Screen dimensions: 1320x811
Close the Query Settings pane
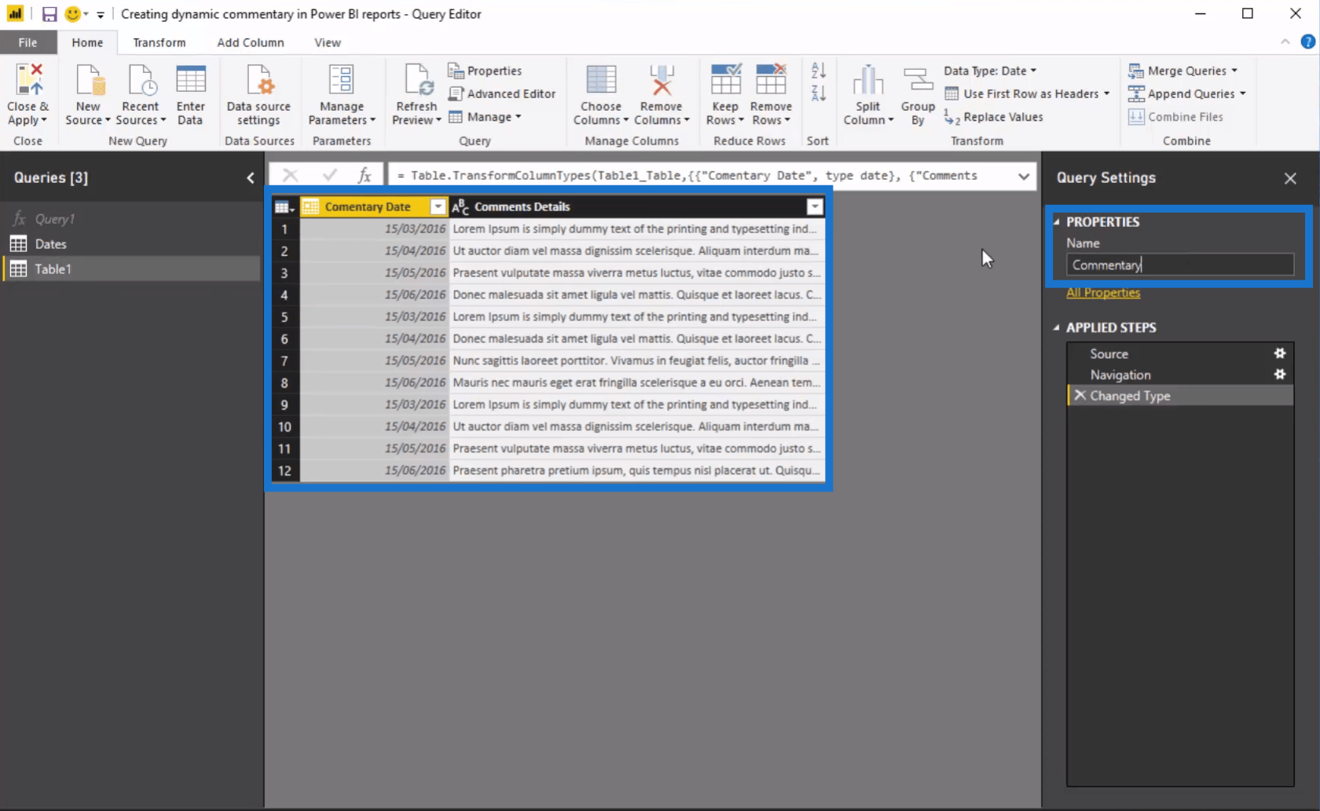click(x=1290, y=178)
